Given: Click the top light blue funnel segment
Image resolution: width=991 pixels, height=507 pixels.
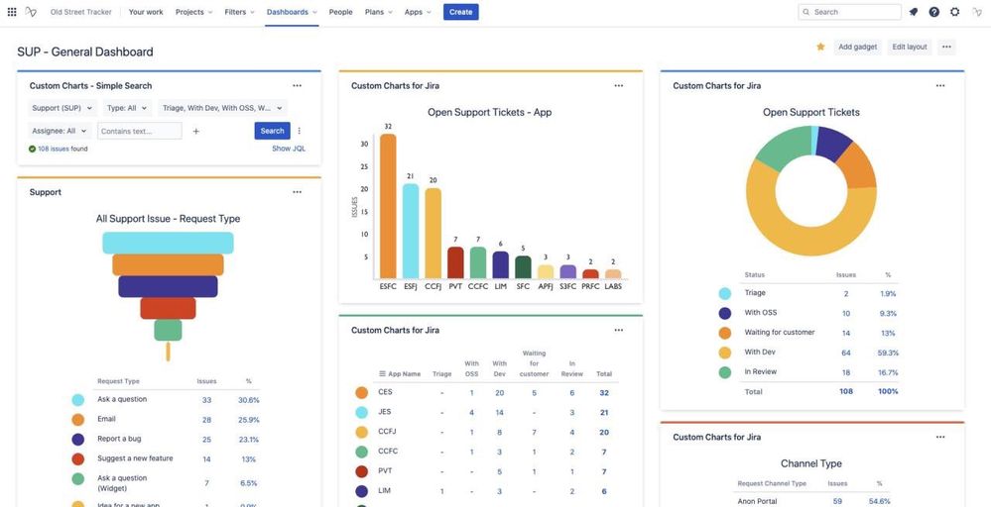Looking at the screenshot, I should pos(168,243).
